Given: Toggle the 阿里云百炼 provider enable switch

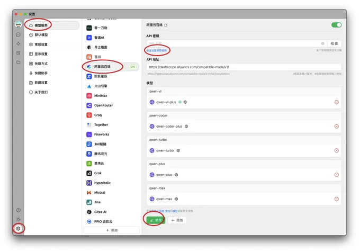Looking at the screenshot, I should [x=336, y=25].
